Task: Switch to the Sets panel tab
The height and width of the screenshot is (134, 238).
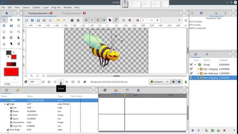Action: [207, 54]
